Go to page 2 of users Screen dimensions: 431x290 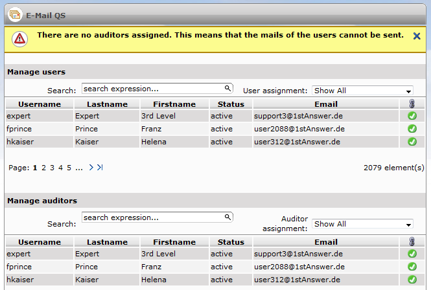(x=43, y=168)
